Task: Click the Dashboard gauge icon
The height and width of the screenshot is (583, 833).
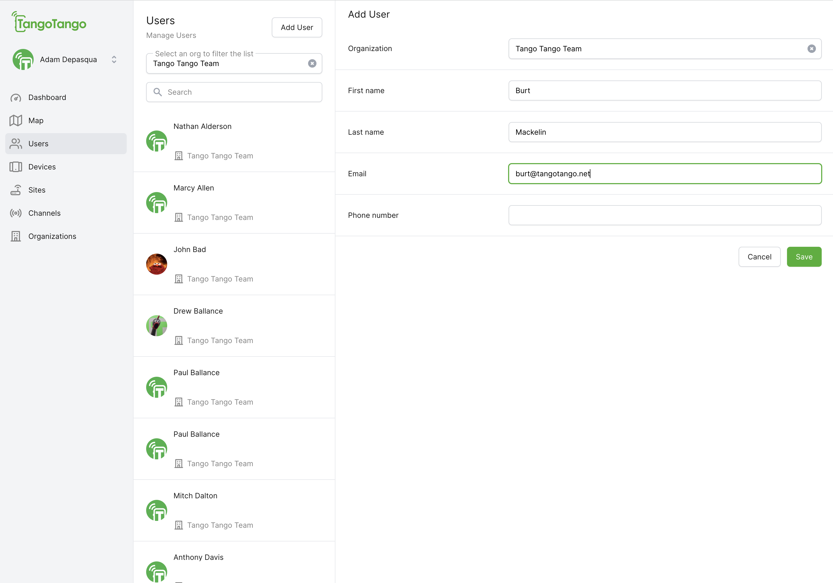Action: [16, 98]
